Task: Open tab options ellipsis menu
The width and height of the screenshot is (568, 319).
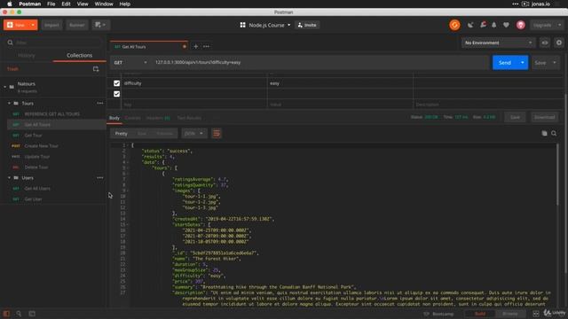Action: 206,46
